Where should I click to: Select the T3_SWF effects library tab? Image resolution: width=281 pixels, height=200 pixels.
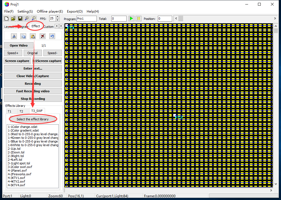click(x=37, y=111)
